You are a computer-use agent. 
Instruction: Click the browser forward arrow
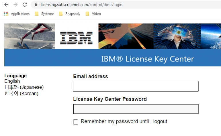(15, 5)
